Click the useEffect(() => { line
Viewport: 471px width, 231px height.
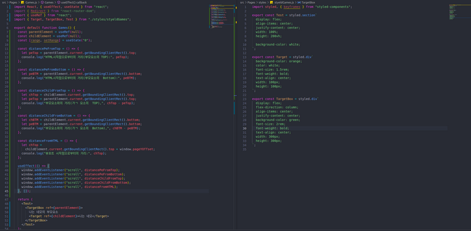pos(33,166)
